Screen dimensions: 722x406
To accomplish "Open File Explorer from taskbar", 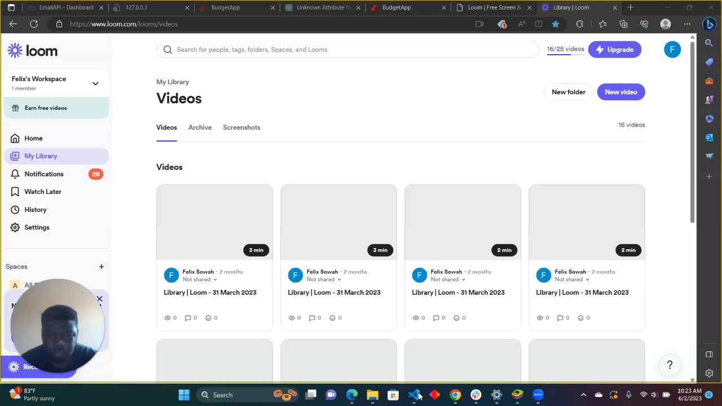I will [x=372, y=395].
